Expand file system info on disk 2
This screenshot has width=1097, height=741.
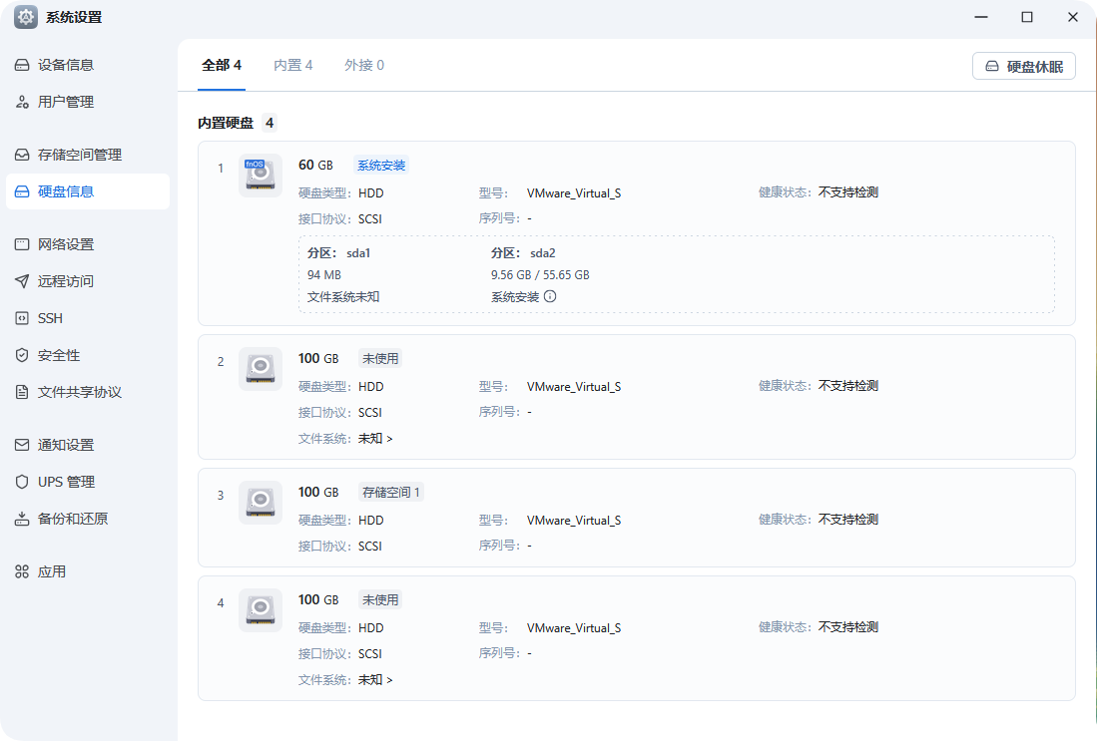click(372, 438)
